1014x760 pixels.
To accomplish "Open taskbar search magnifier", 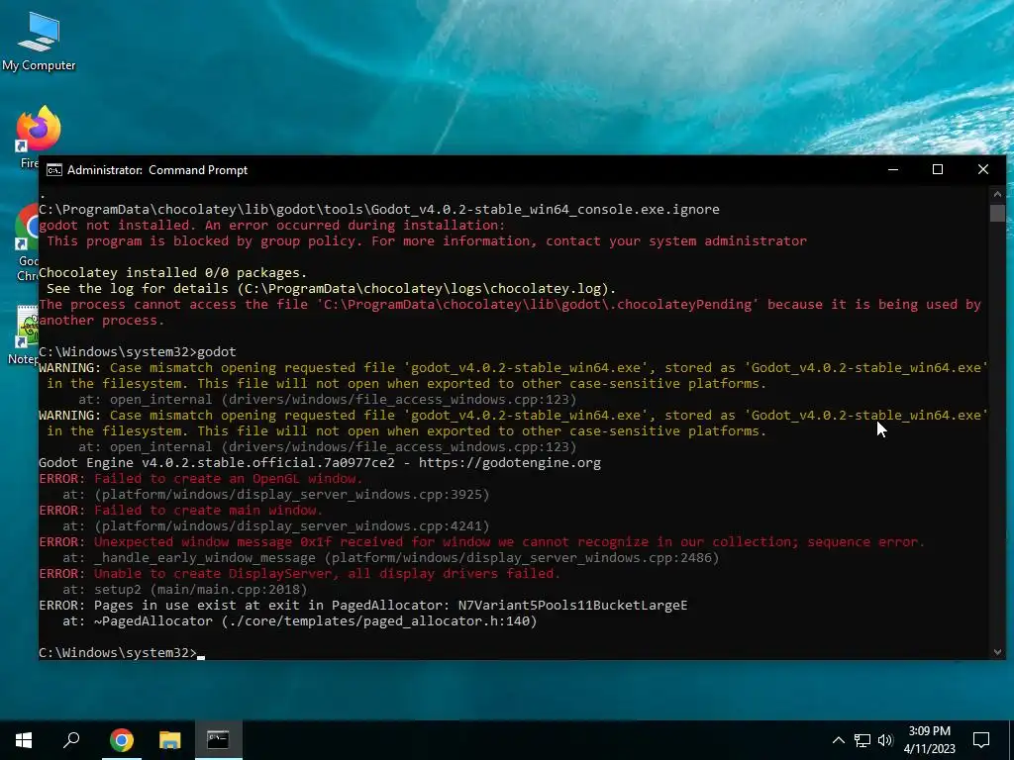I will 71,740.
